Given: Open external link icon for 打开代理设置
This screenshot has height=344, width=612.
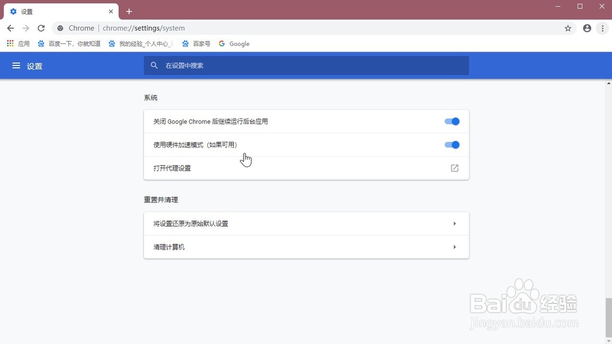Looking at the screenshot, I should pos(455,168).
